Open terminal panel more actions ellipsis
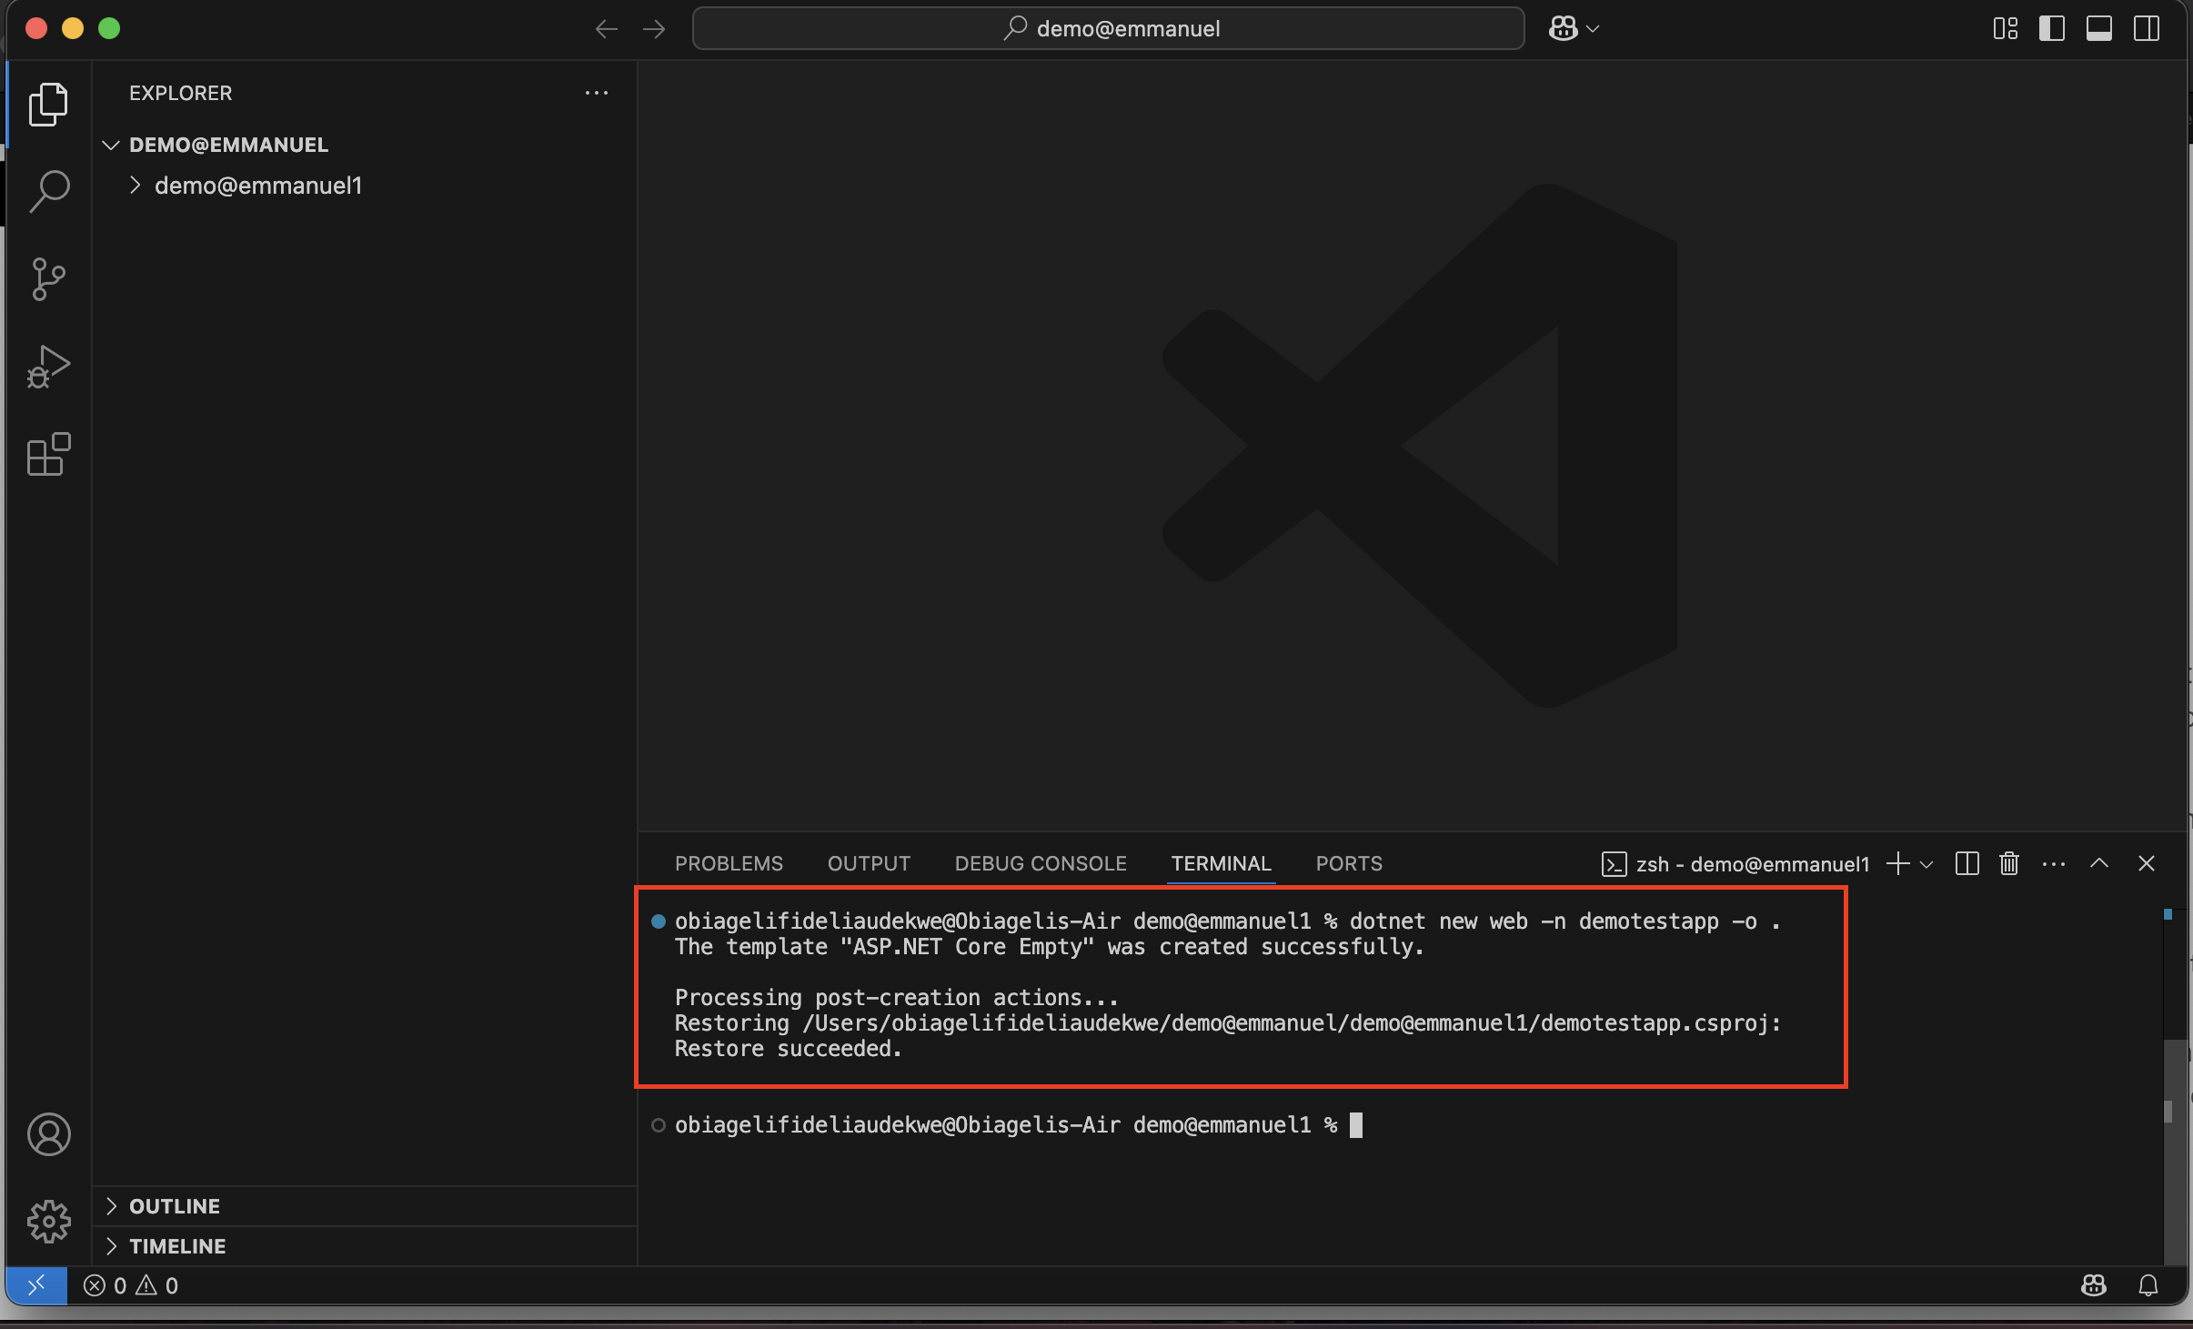 point(2054,864)
